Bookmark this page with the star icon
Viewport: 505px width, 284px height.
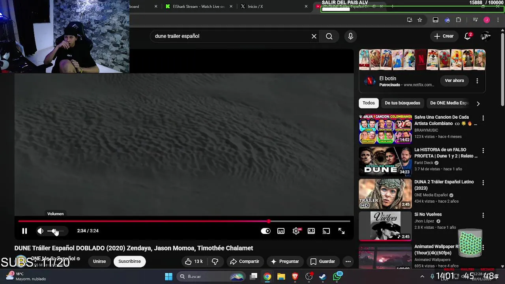(x=420, y=20)
